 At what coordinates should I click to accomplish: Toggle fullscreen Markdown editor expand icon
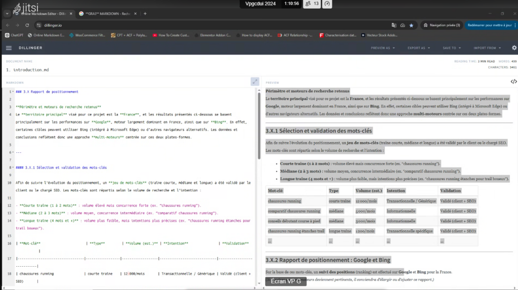[254, 81]
